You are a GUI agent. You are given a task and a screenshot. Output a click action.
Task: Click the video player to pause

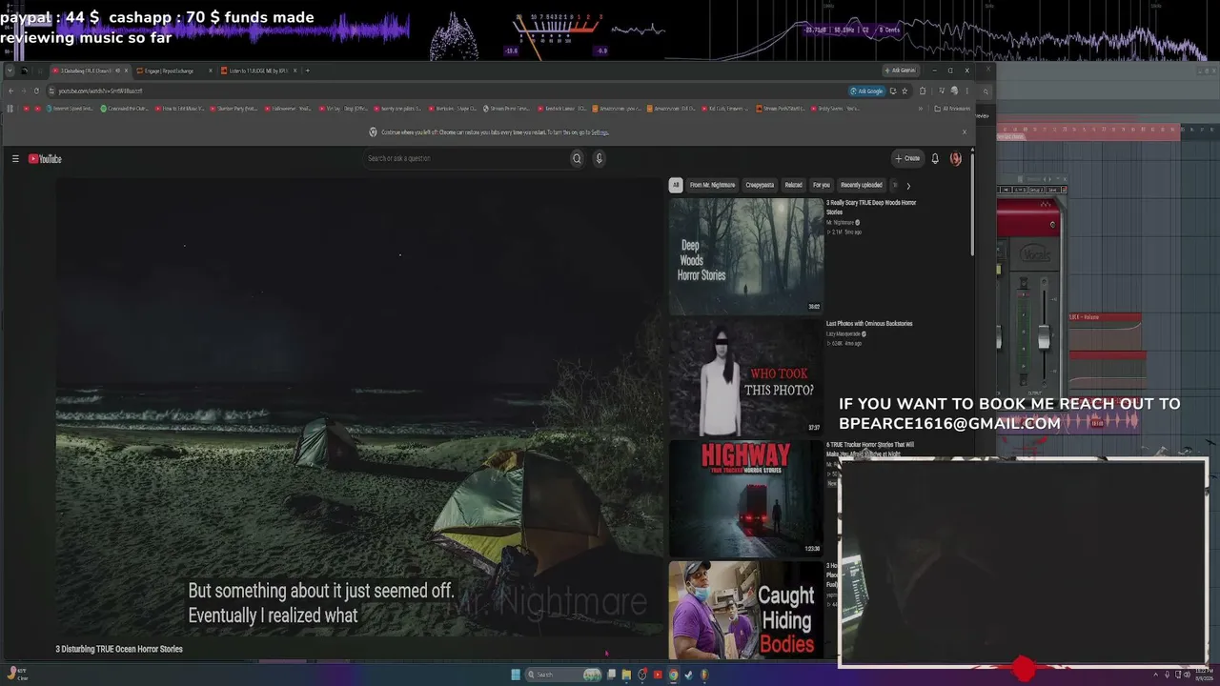[x=359, y=407]
